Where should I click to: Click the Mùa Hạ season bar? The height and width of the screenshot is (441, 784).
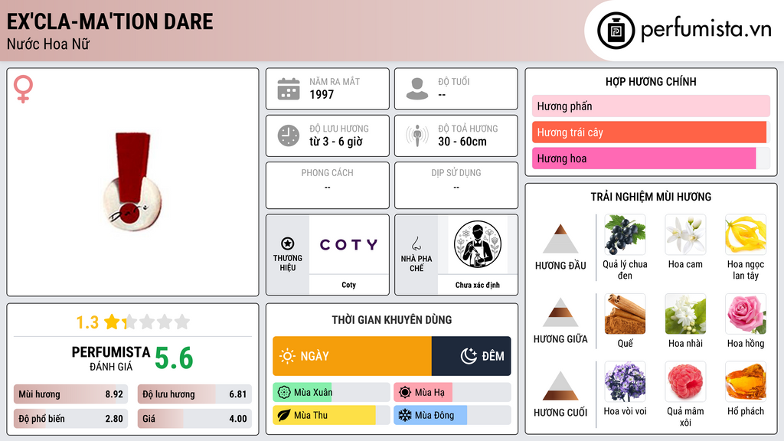(x=452, y=393)
